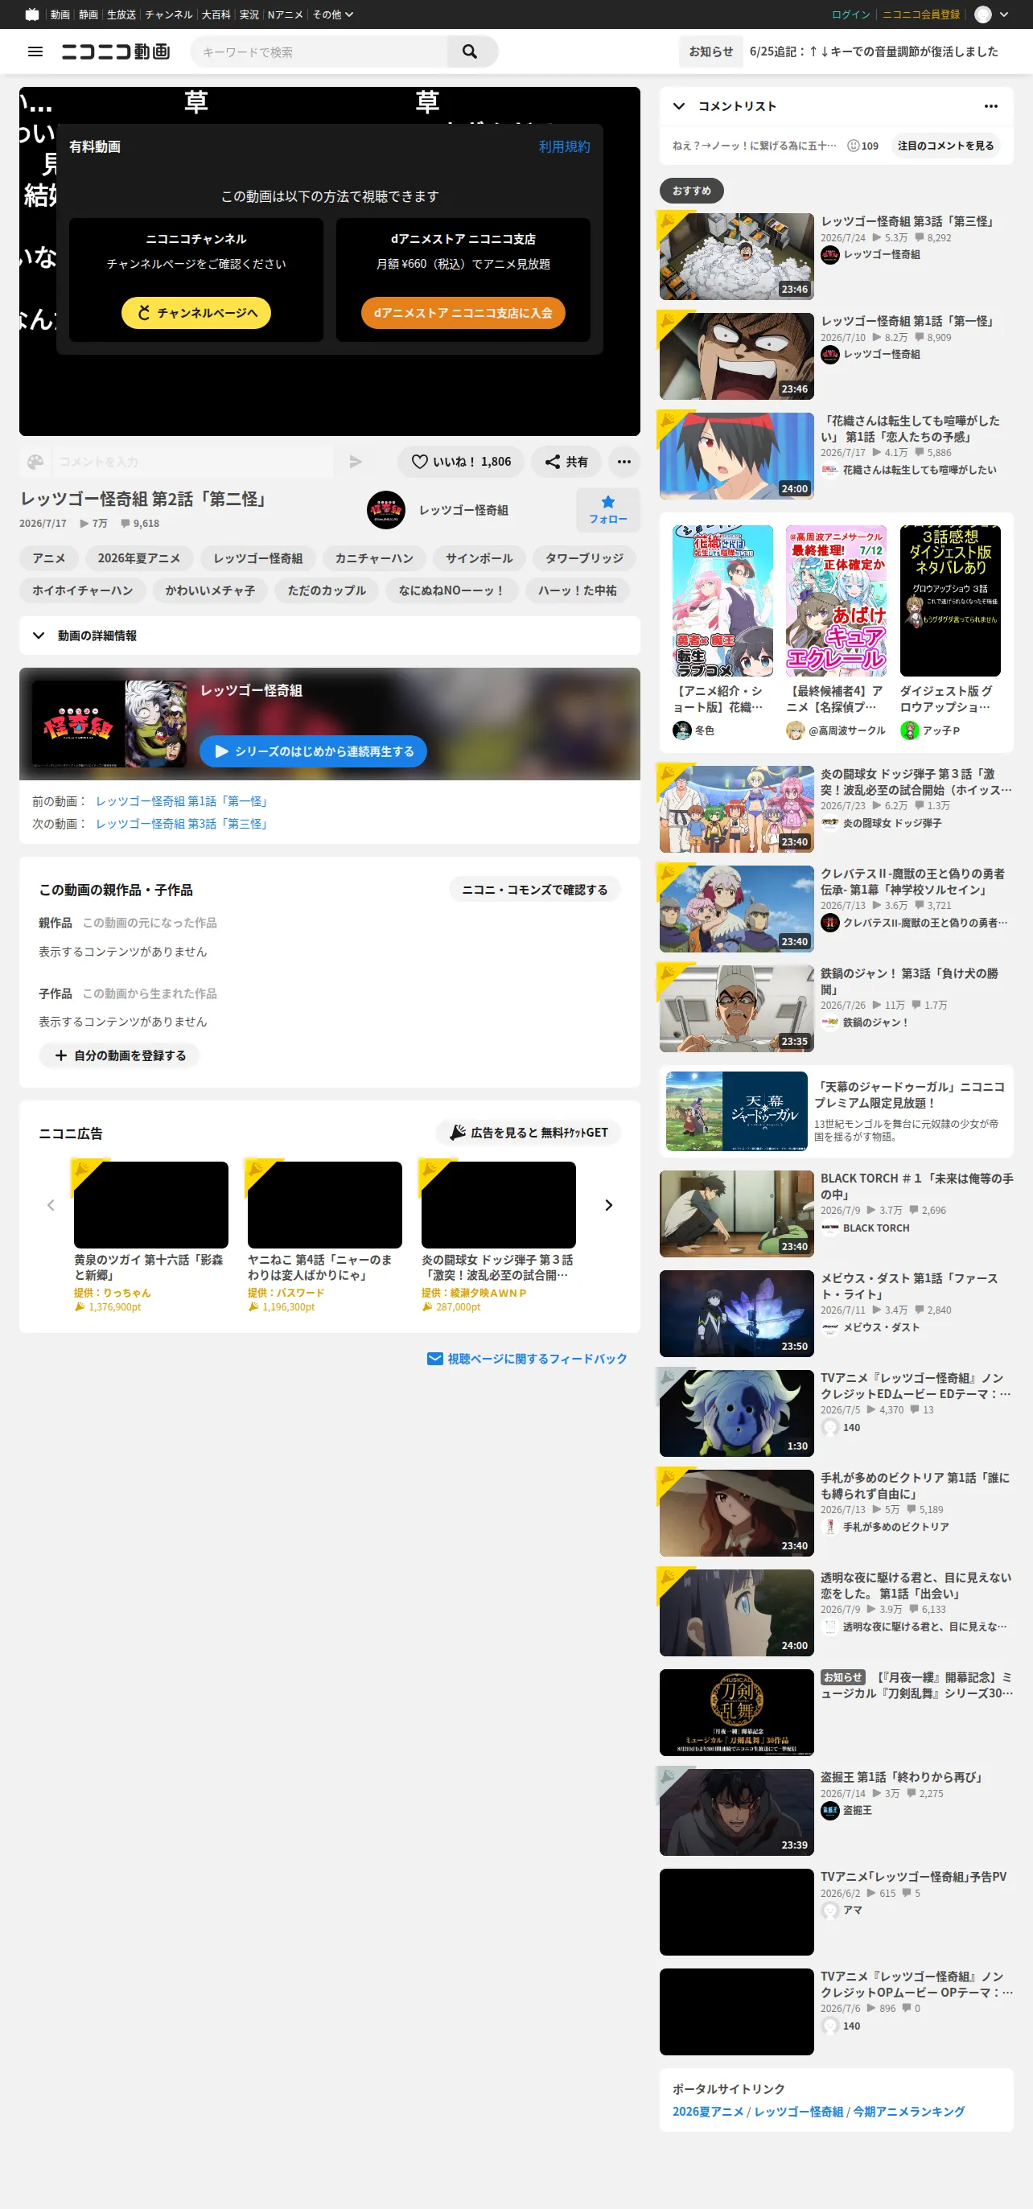The height and width of the screenshot is (2209, 1033).
Task: Open 天幕のジャードゥーガル banner thumbnail
Action: pyautogui.click(x=736, y=1110)
